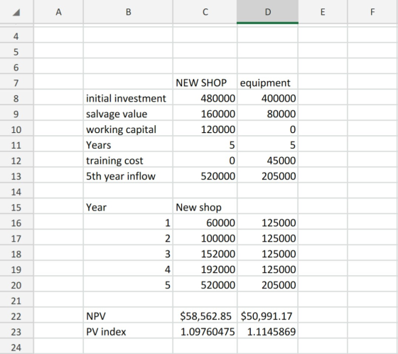Screen dimensions: 398x354
Task: Select row 7 header
Action: click(x=16, y=82)
